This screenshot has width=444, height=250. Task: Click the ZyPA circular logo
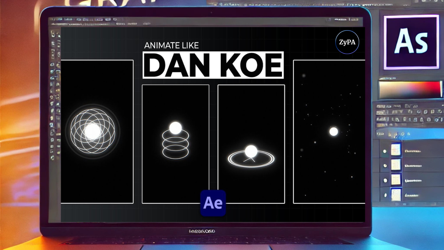(347, 42)
